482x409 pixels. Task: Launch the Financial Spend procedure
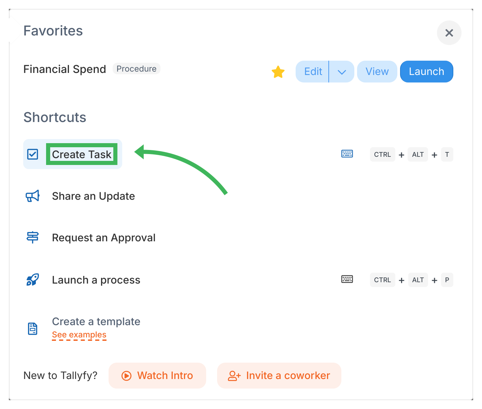coord(426,72)
